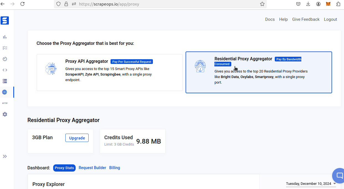
Task: Click the 9.88 MB credits value
Action: (x=148, y=141)
